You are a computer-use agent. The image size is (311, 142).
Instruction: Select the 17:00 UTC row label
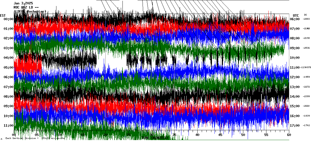click(294, 126)
